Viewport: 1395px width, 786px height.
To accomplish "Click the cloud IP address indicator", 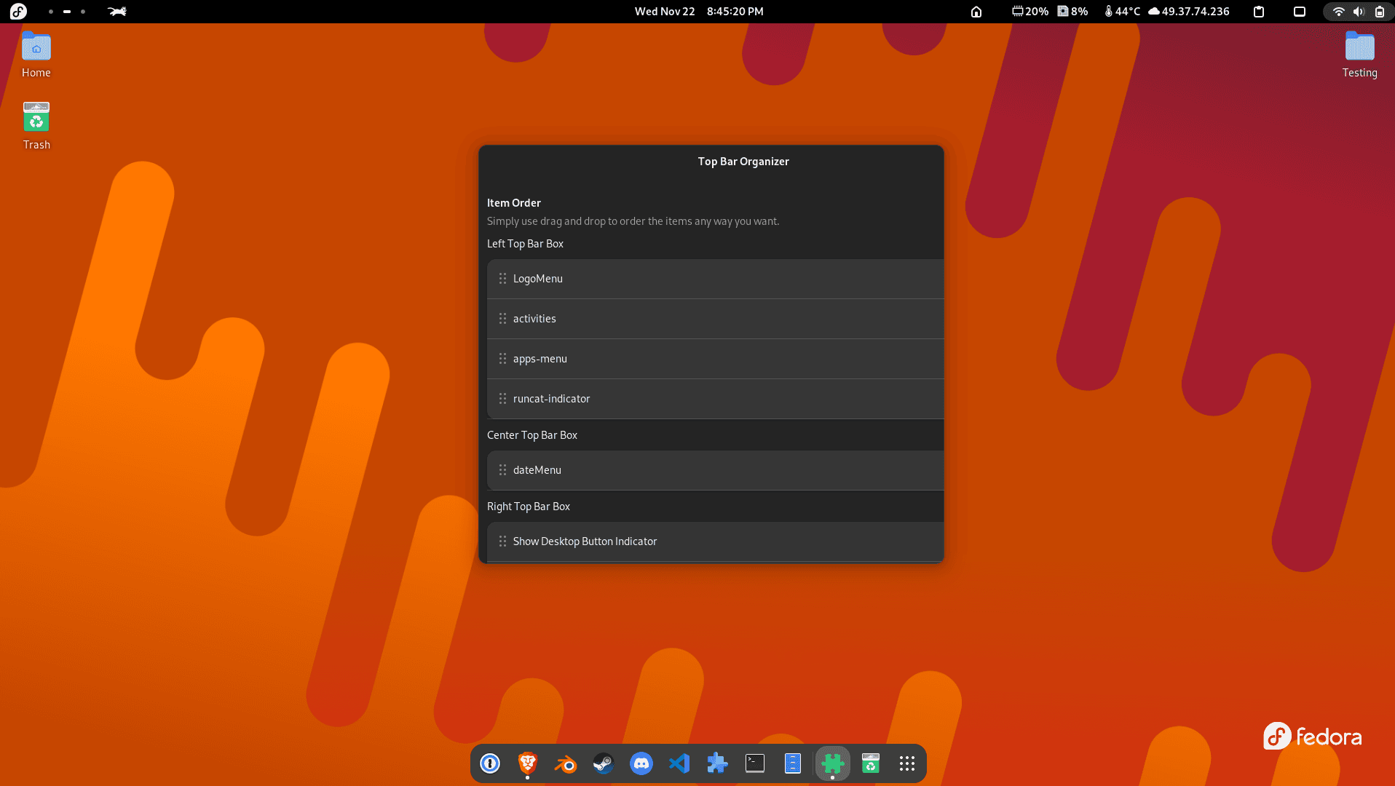I will [x=1189, y=12].
